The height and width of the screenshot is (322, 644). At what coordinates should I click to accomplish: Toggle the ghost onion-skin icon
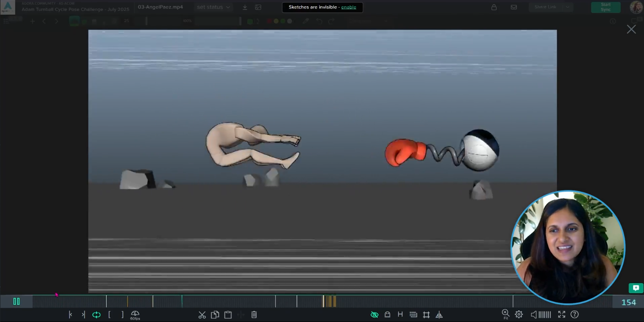click(387, 314)
